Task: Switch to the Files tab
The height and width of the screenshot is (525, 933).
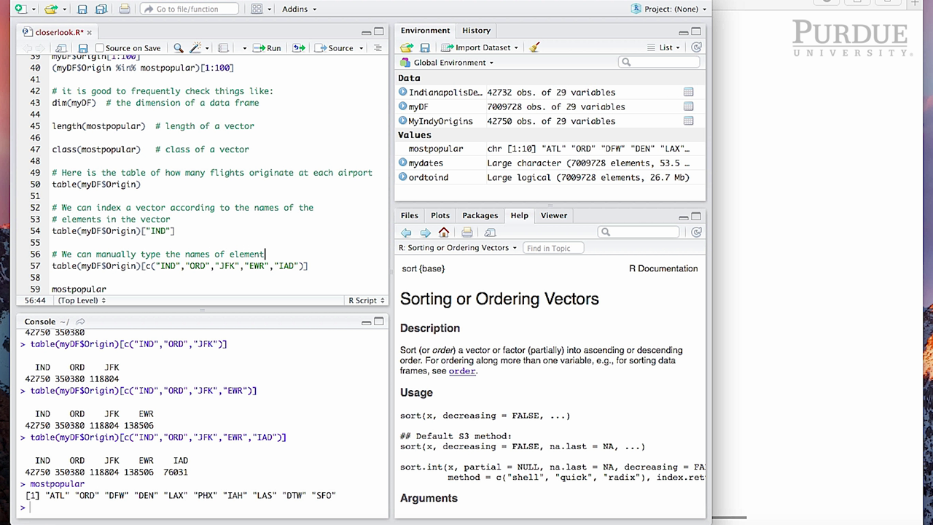Action: [410, 216]
